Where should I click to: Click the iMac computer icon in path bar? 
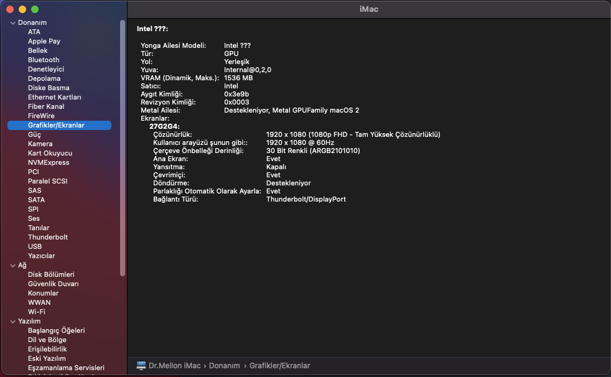pyautogui.click(x=141, y=366)
